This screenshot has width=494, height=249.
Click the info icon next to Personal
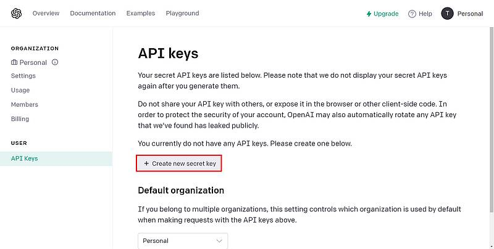[x=55, y=62]
